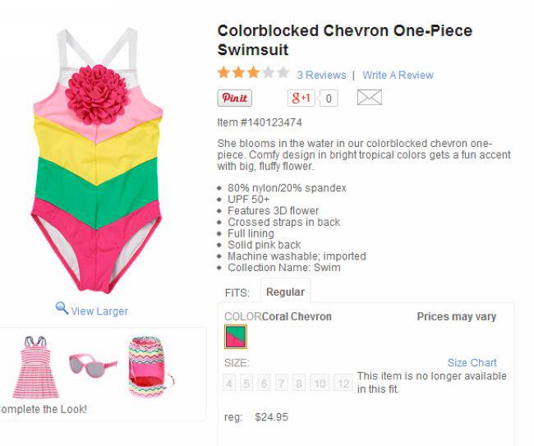Open the pink sunglasses thumbnail
Screen dimensions: 534x446
point(93,366)
